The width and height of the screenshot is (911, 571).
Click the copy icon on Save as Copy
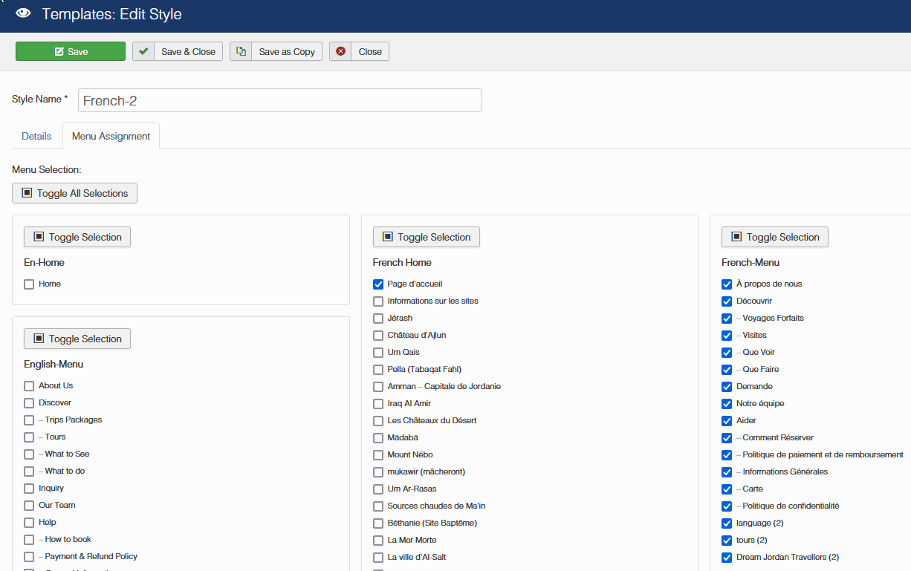click(241, 51)
